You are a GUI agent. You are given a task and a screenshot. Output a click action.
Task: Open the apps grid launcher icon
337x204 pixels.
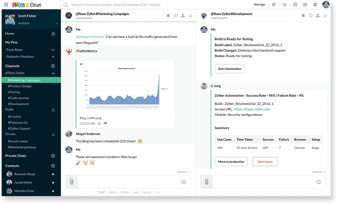[x=6, y=4]
